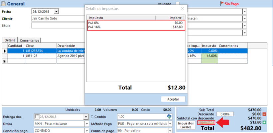Expand the Método Pago dropdown
The width and height of the screenshot is (273, 133).
coord(170,124)
